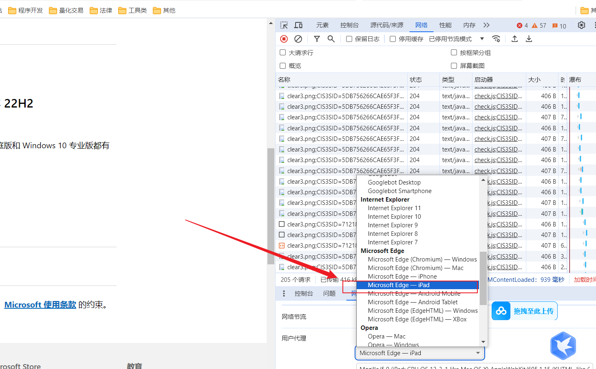The width and height of the screenshot is (596, 369).
Task: Open network conditions wifi icon
Action: pos(496,39)
